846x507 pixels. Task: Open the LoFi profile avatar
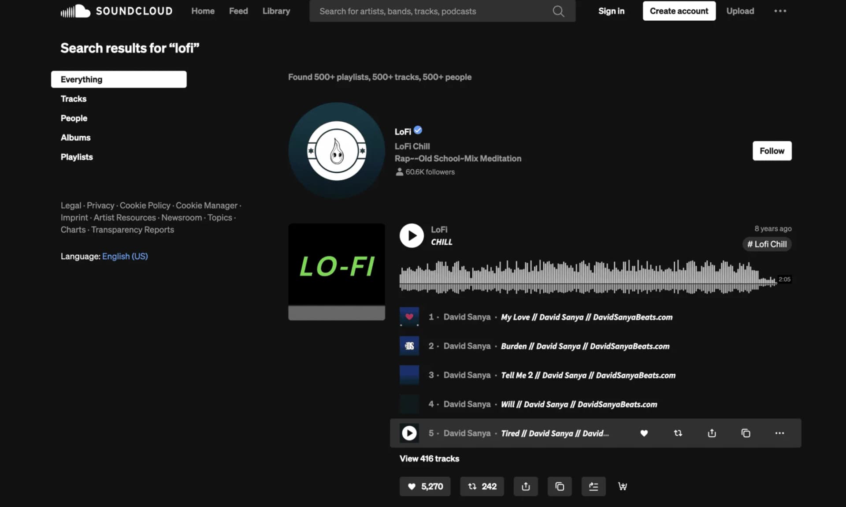[337, 151]
